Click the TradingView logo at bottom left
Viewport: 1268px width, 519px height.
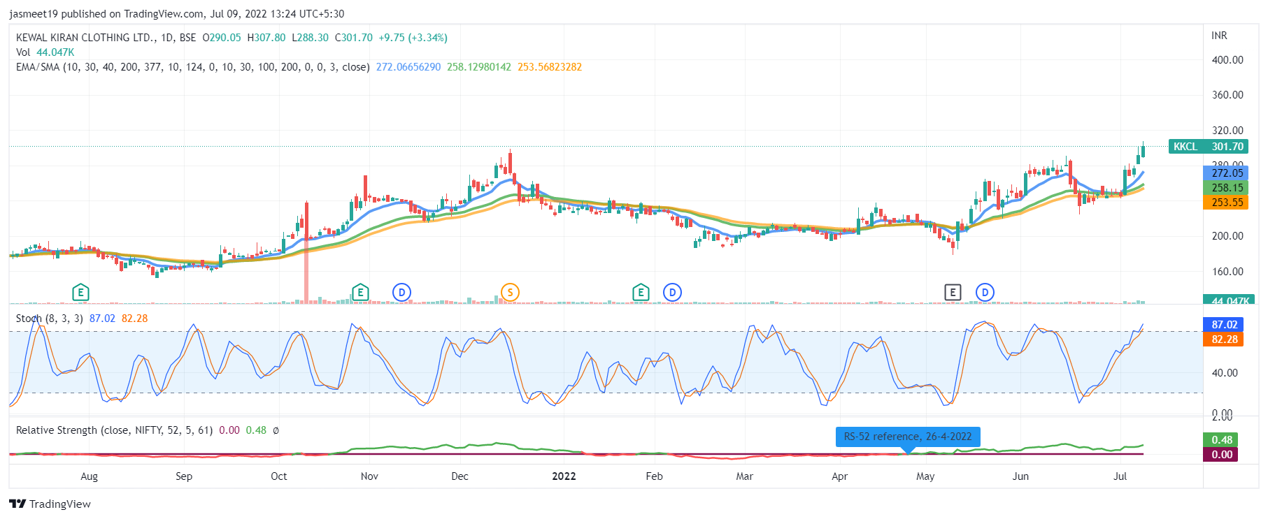point(50,504)
